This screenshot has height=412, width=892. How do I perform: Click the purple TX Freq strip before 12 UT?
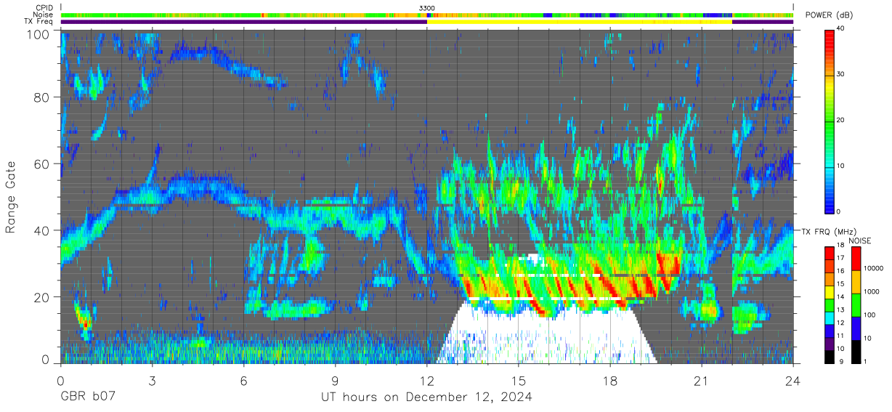(243, 22)
